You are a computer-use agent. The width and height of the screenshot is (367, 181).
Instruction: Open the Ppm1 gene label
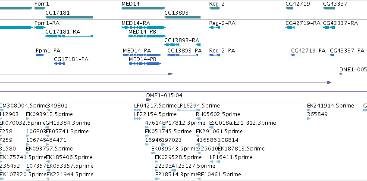[42, 4]
